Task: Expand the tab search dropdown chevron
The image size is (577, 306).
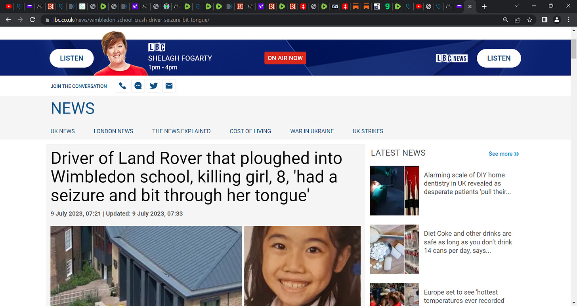Action: [x=516, y=6]
